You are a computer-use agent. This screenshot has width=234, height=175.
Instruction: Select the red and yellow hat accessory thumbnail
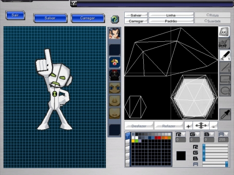115,62
